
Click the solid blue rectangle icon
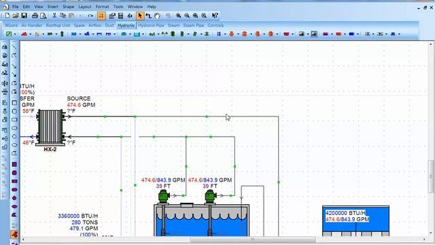(352, 34)
